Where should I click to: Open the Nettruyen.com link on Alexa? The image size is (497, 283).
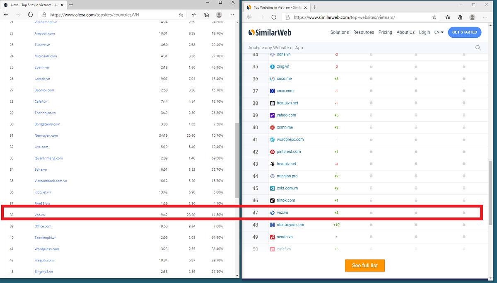tap(46, 135)
